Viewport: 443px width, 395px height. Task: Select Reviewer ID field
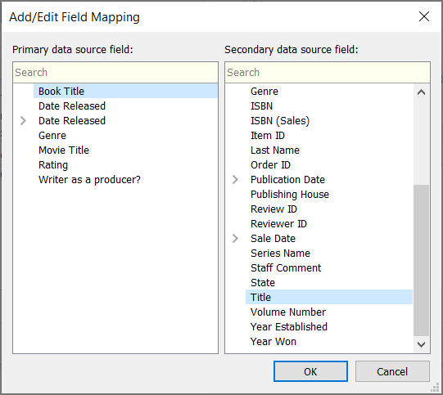(x=279, y=224)
